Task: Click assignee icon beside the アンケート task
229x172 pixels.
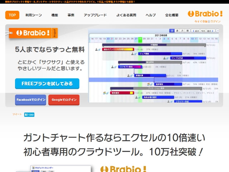Action: pyautogui.click(x=96, y=49)
